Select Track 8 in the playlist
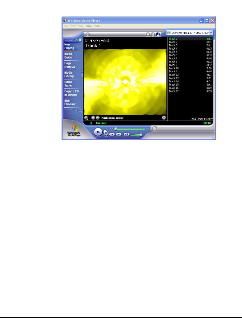The height and width of the screenshot is (318, 242). 190,62
